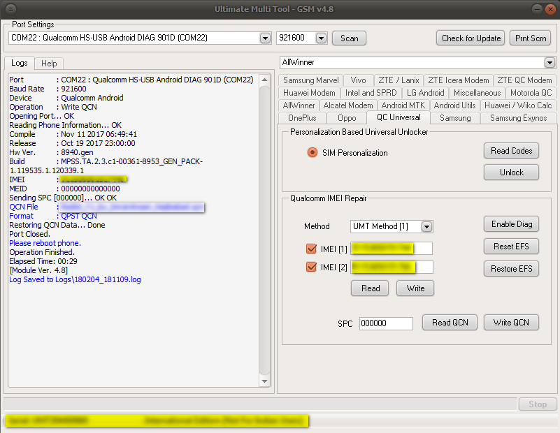560x433 pixels.
Task: Switch to the Help tab
Action: (x=49, y=63)
